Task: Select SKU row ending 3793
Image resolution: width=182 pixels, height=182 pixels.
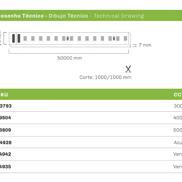Action: pyautogui.click(x=91, y=106)
